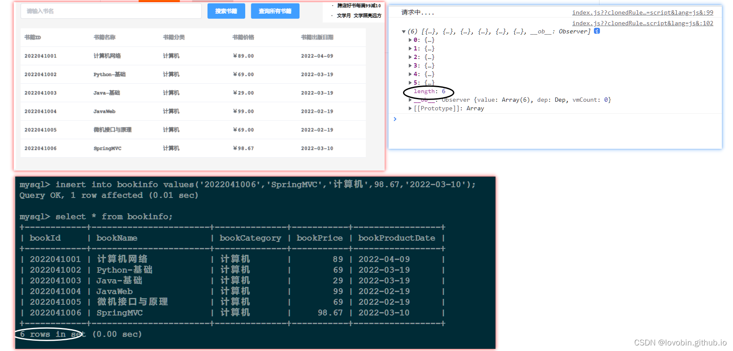Expand array item 2 in console
The image size is (733, 351).
[x=410, y=57]
